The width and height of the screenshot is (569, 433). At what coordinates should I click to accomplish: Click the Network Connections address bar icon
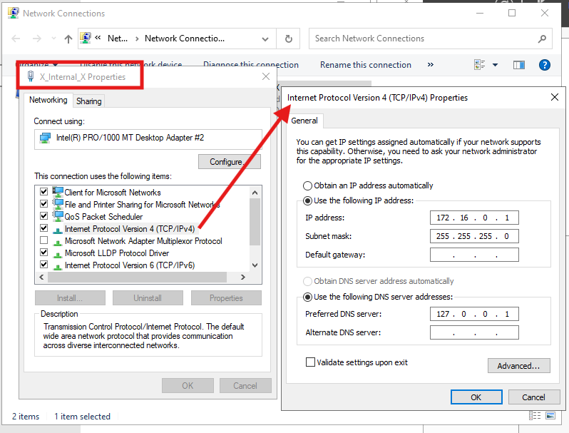click(x=86, y=38)
